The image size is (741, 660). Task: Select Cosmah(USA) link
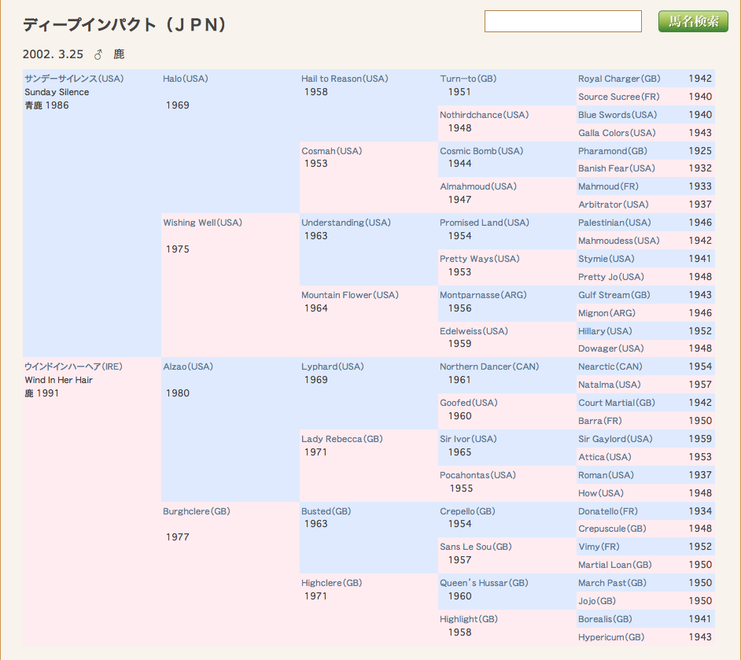point(331,151)
